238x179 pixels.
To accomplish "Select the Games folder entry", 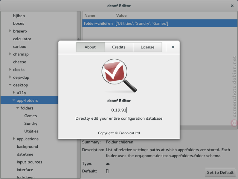I will click(x=30, y=116).
